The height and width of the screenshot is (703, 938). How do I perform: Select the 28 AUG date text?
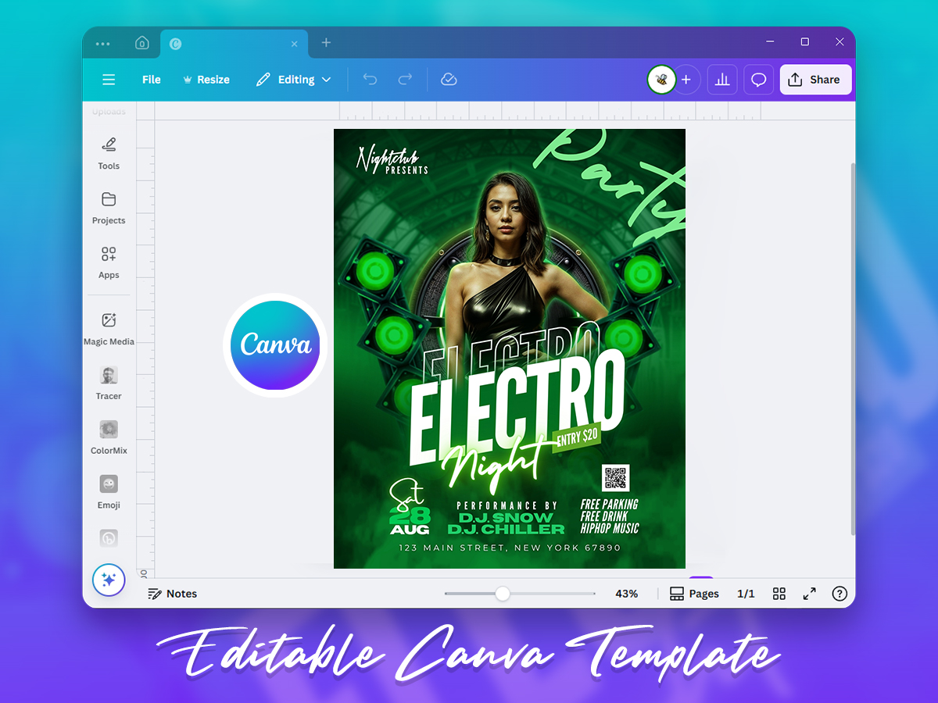(x=409, y=521)
